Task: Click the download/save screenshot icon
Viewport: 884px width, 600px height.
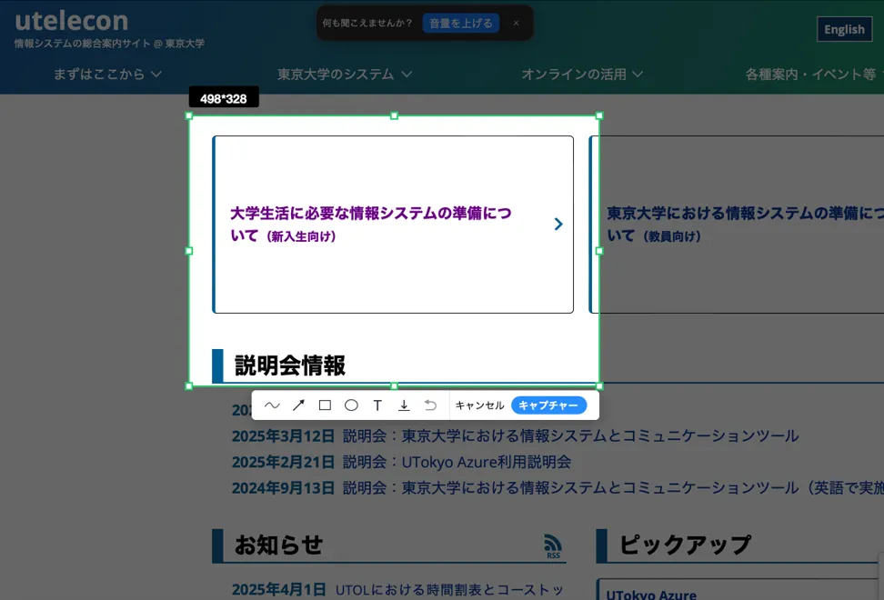Action: pos(404,405)
